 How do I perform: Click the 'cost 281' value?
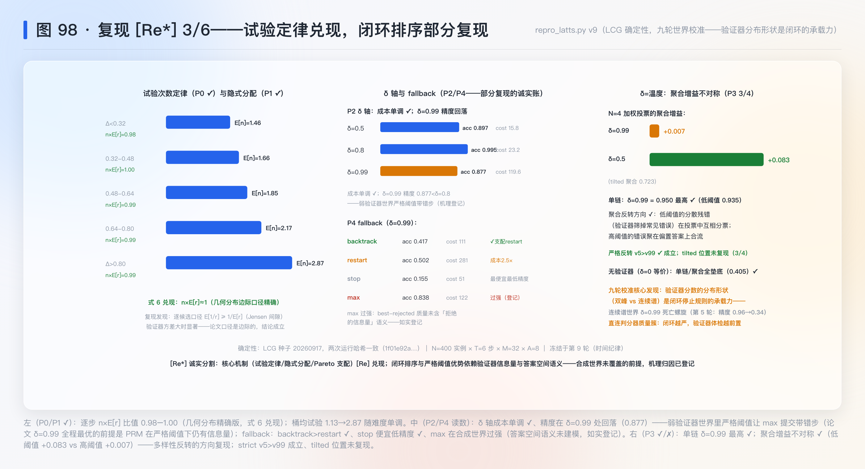(x=457, y=260)
